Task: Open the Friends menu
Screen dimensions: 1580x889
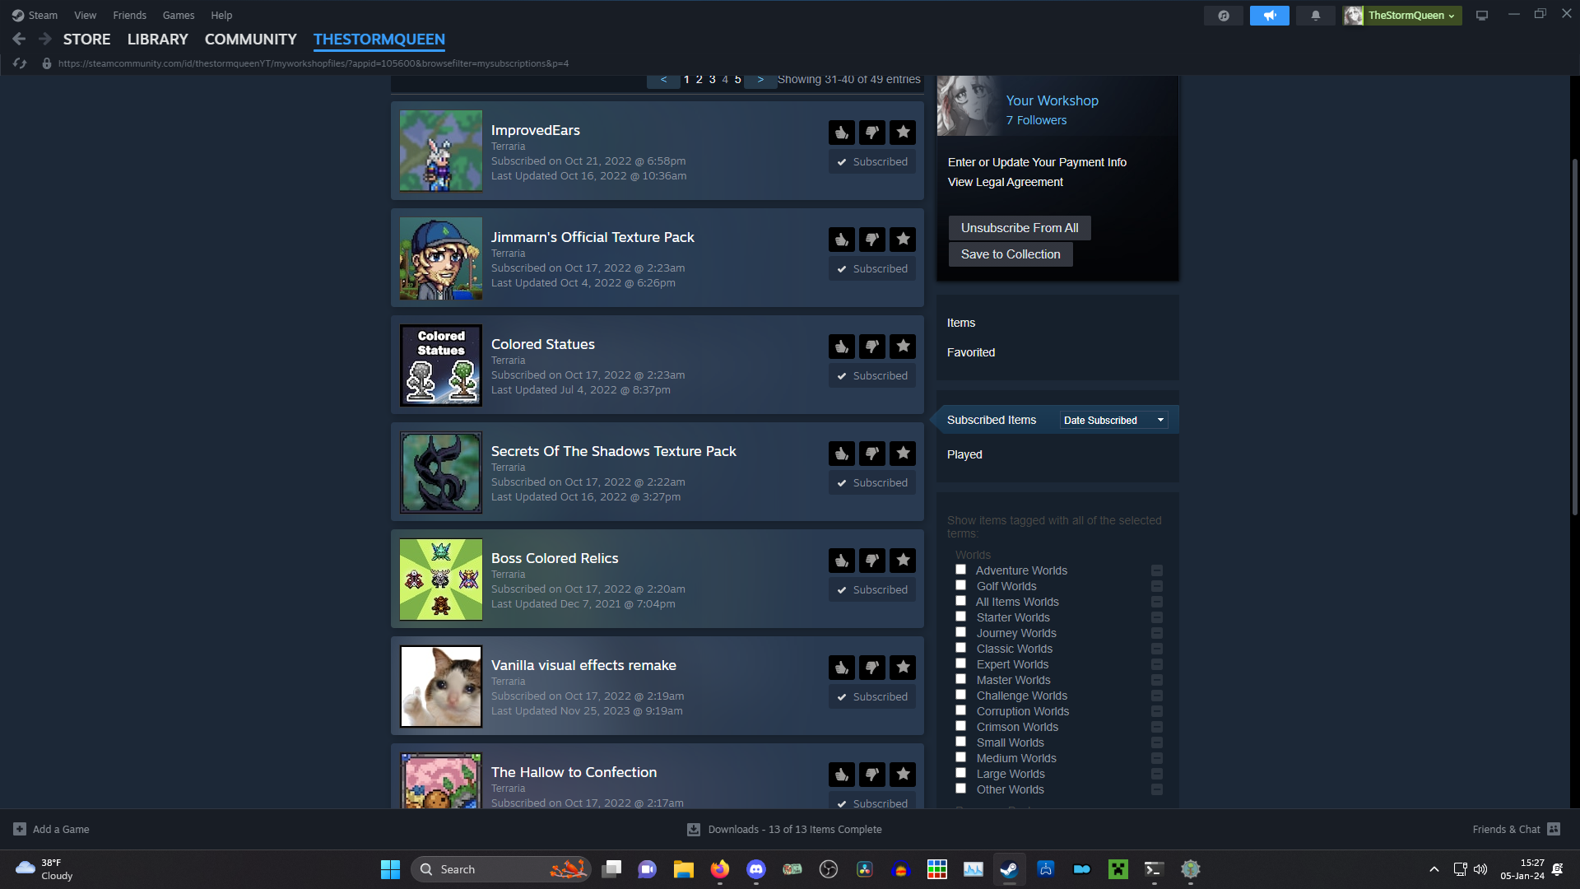Action: pyautogui.click(x=129, y=16)
